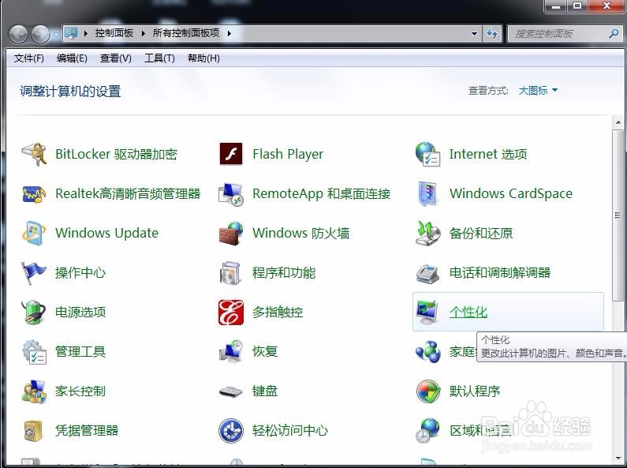Open the 工具(T) menu
Image resolution: width=627 pixels, height=468 pixels.
point(159,58)
